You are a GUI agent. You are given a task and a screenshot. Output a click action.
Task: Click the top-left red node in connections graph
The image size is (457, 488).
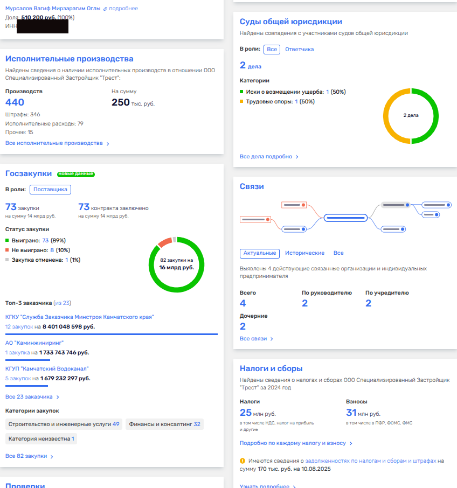(294, 205)
